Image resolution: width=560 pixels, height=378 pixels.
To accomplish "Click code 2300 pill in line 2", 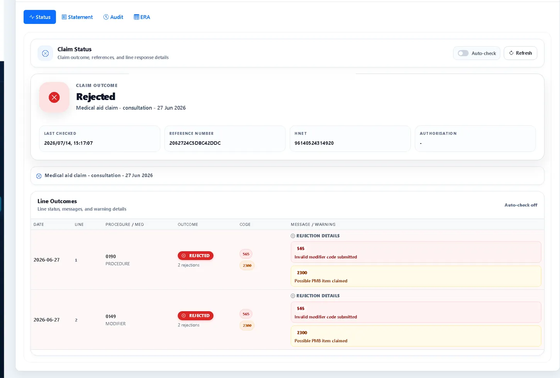I will click(x=247, y=325).
